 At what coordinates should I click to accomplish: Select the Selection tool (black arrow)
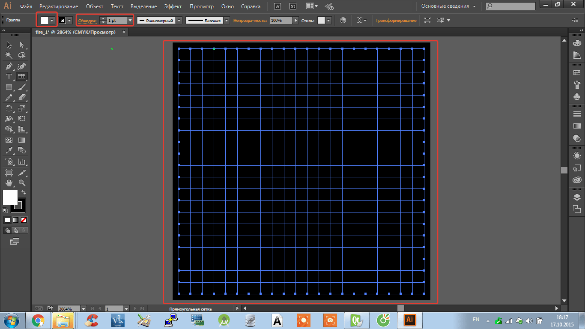tap(9, 45)
